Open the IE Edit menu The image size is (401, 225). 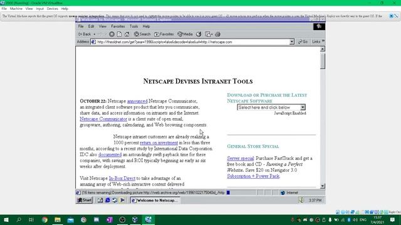pos(91,26)
